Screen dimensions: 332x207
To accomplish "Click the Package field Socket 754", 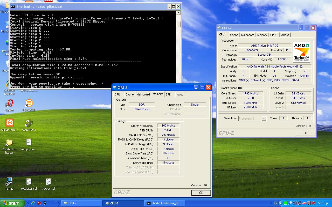I will click(265, 55).
